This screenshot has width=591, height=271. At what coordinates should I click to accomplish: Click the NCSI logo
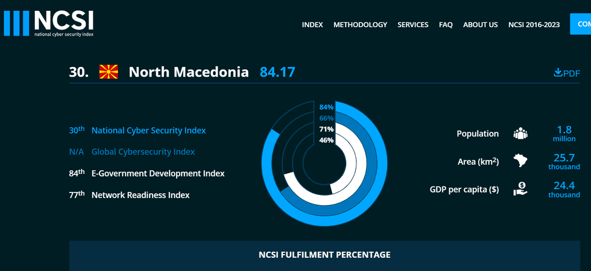[49, 24]
